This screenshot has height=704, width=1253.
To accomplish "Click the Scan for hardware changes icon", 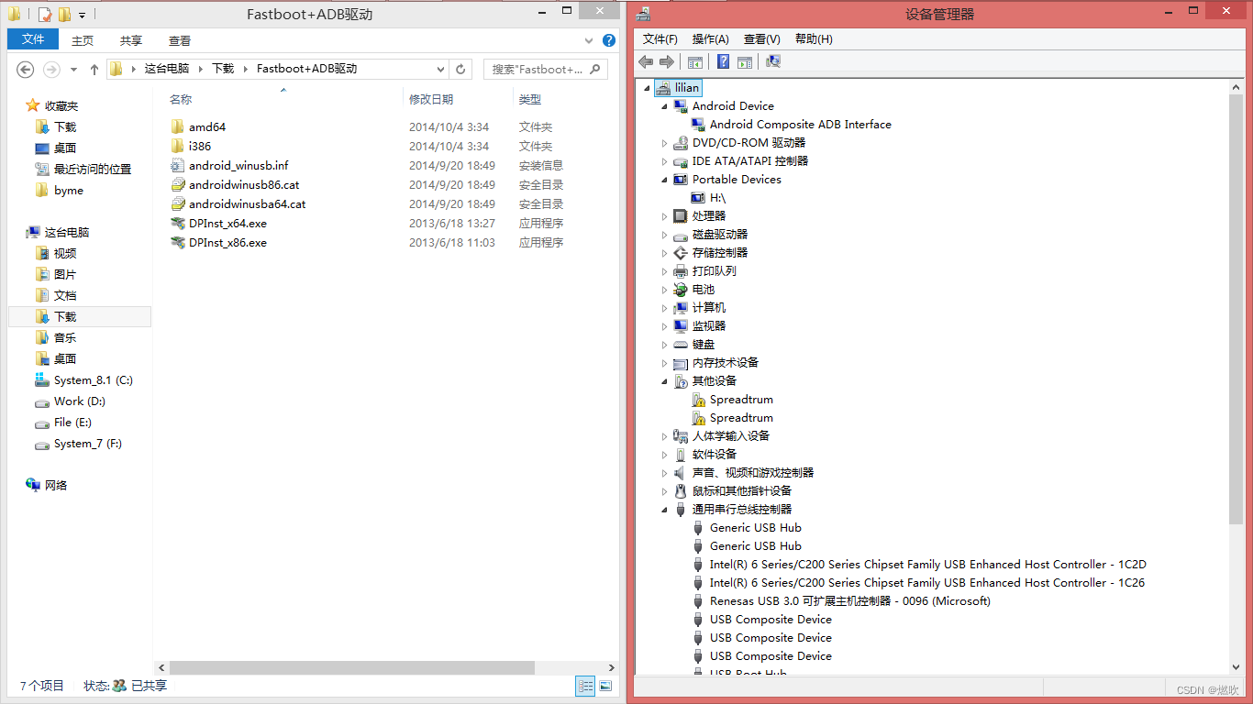I will [x=772, y=61].
